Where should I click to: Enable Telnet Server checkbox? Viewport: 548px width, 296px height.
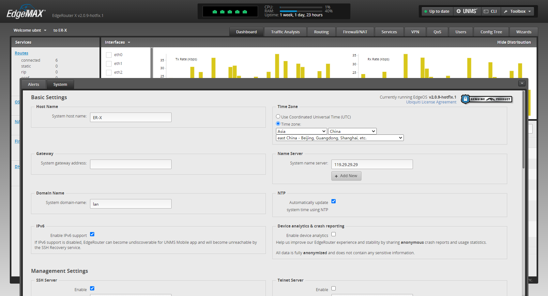(333, 288)
